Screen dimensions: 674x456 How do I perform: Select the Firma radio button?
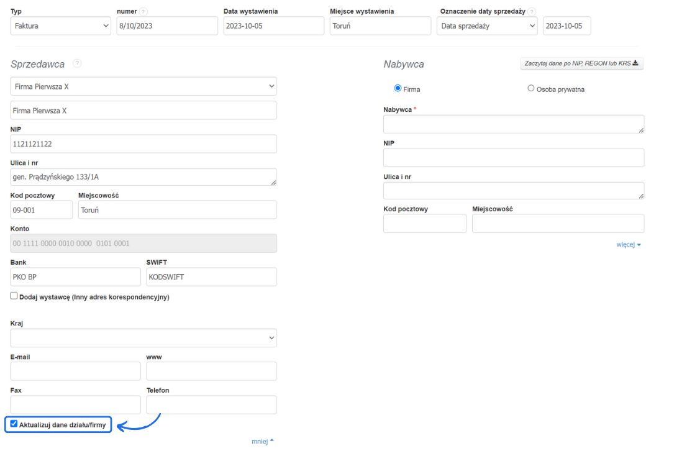398,89
